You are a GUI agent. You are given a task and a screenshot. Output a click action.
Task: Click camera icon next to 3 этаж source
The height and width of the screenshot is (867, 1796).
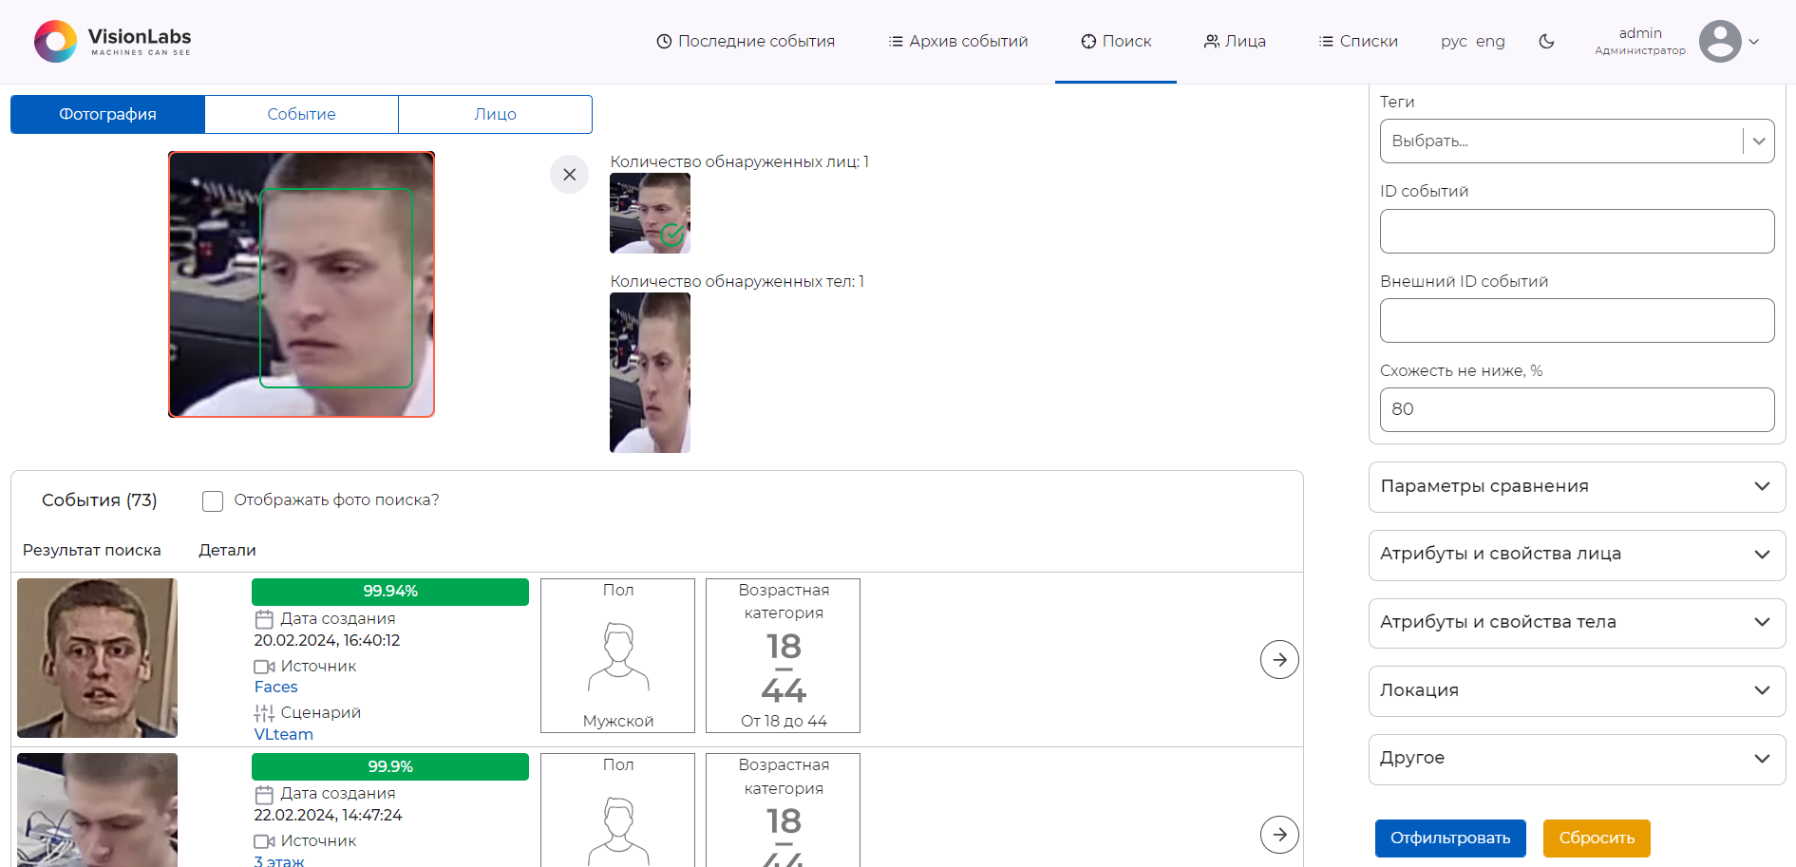264,841
